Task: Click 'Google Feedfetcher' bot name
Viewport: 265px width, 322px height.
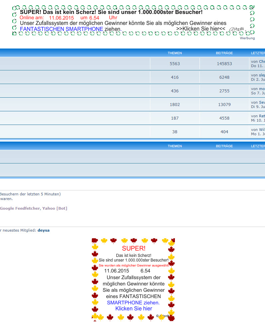Action: (20, 208)
